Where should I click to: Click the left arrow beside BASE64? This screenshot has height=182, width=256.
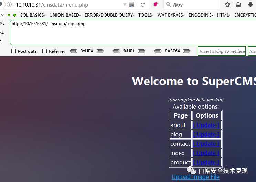coord(158,51)
